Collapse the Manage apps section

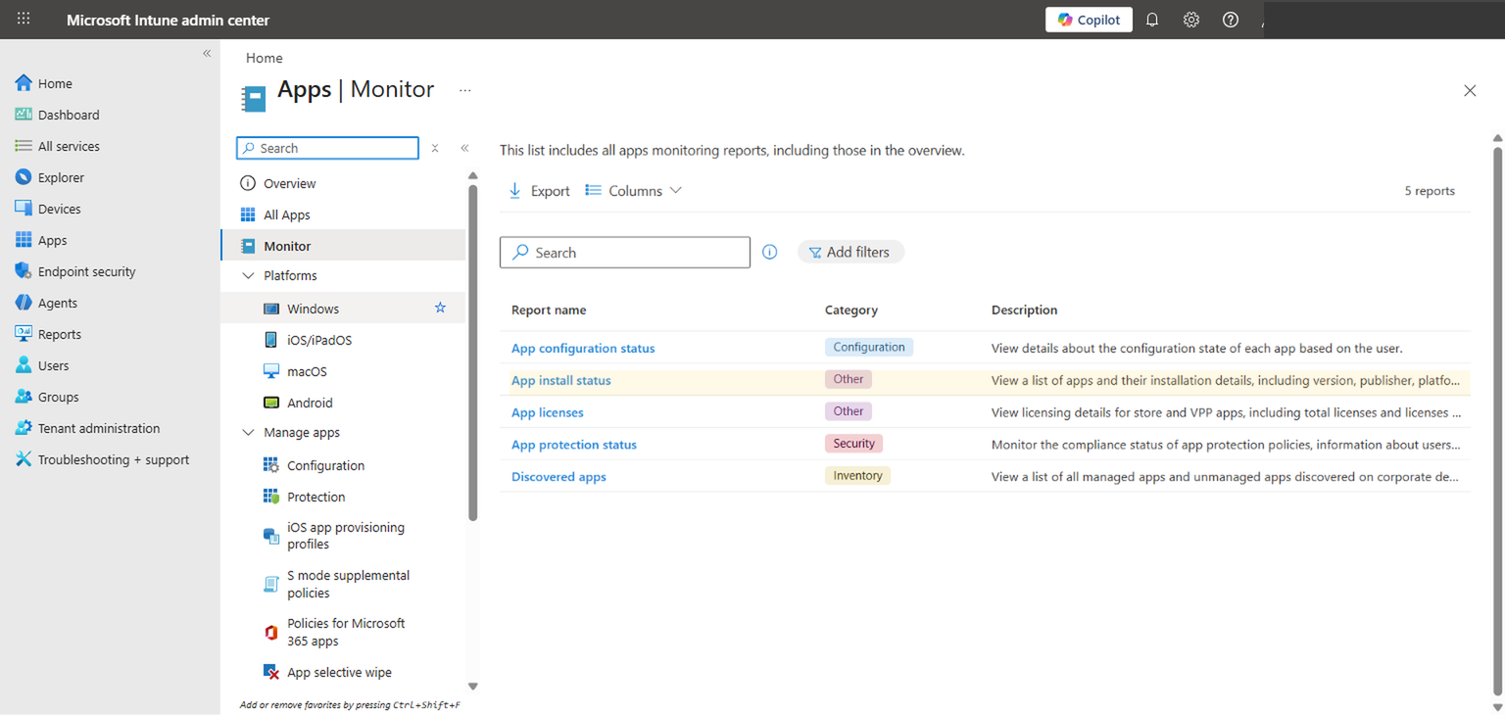(x=248, y=432)
